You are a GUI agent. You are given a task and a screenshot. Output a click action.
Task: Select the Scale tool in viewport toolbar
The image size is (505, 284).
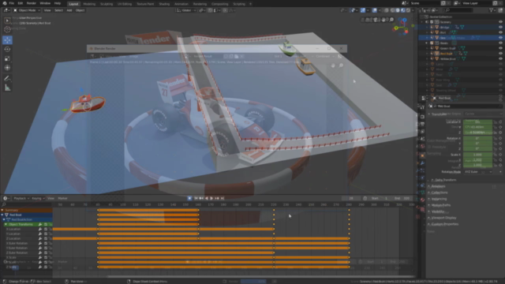click(7, 58)
